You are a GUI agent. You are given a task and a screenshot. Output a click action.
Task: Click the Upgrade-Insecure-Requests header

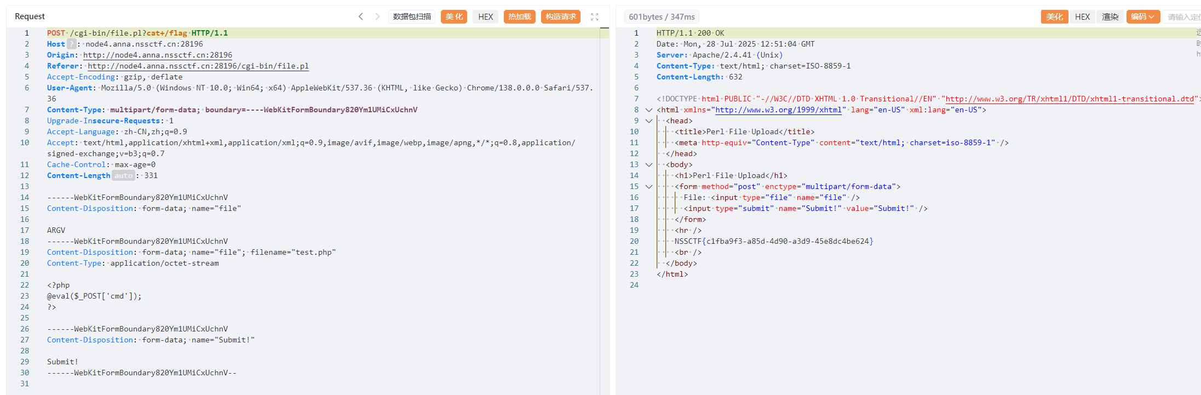pyautogui.click(x=110, y=121)
